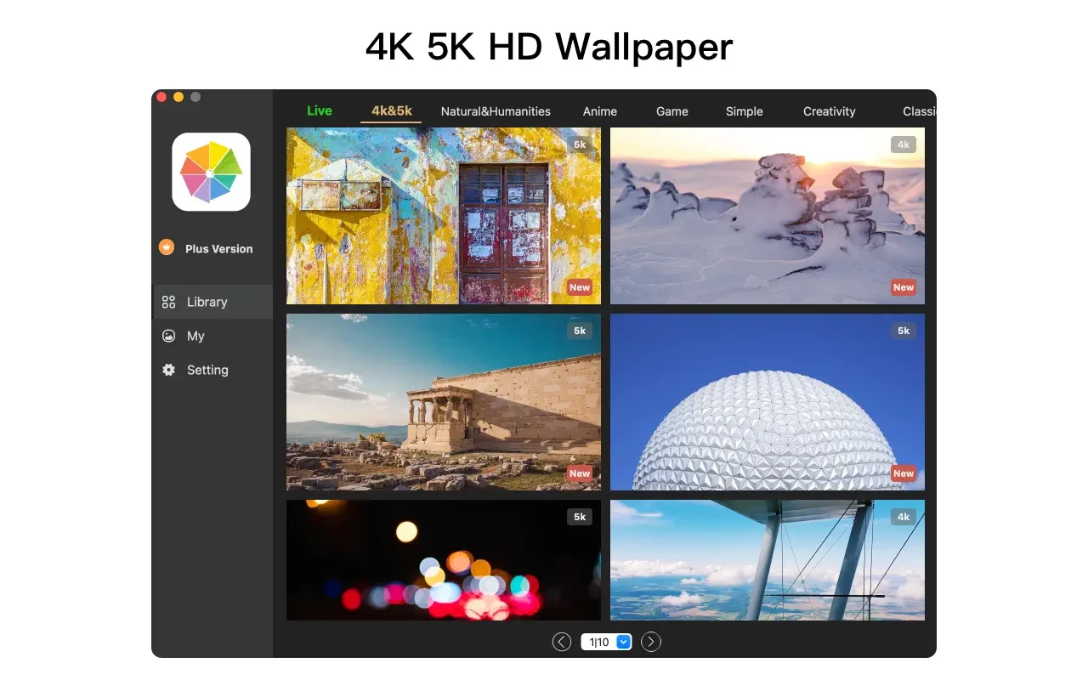Viewport: 1088px width, 680px height.
Task: Switch to the Game tab
Action: 671,111
